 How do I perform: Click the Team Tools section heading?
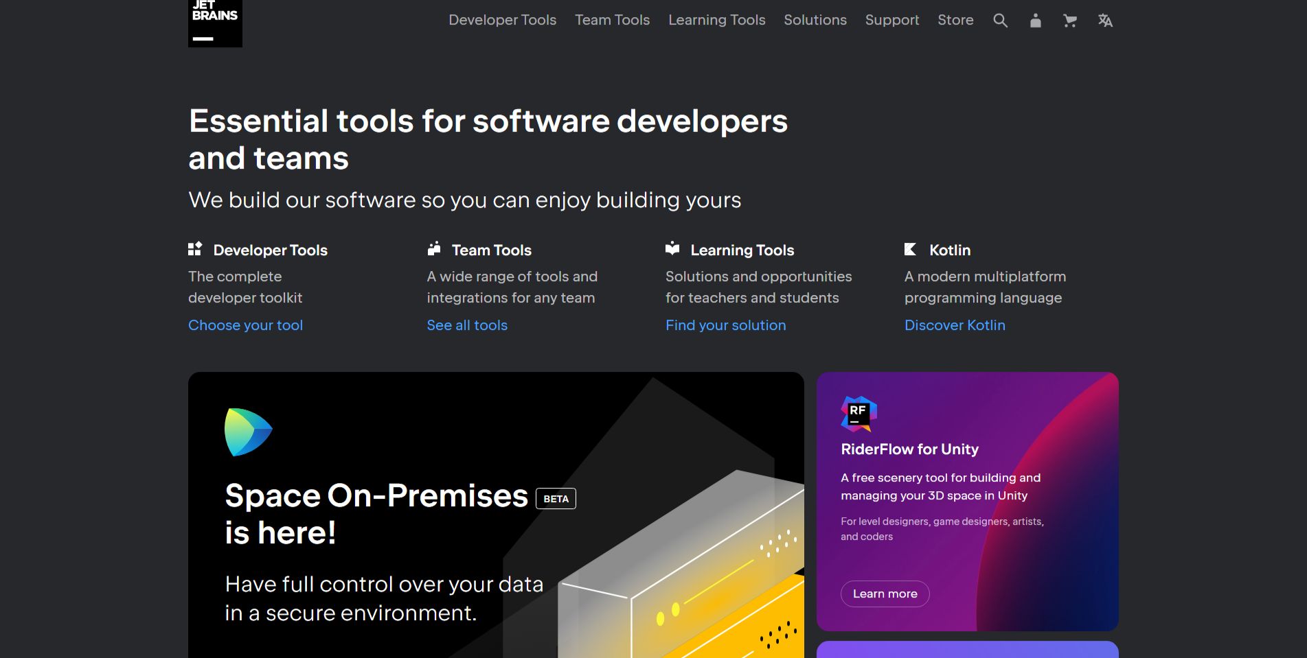(492, 250)
